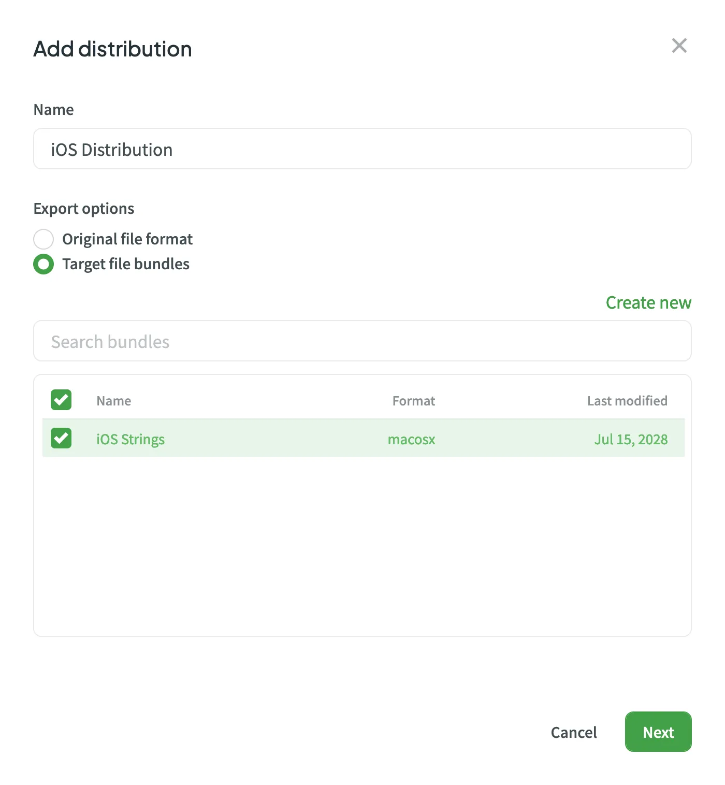Click the checkmark icon in the table header

coord(61,400)
